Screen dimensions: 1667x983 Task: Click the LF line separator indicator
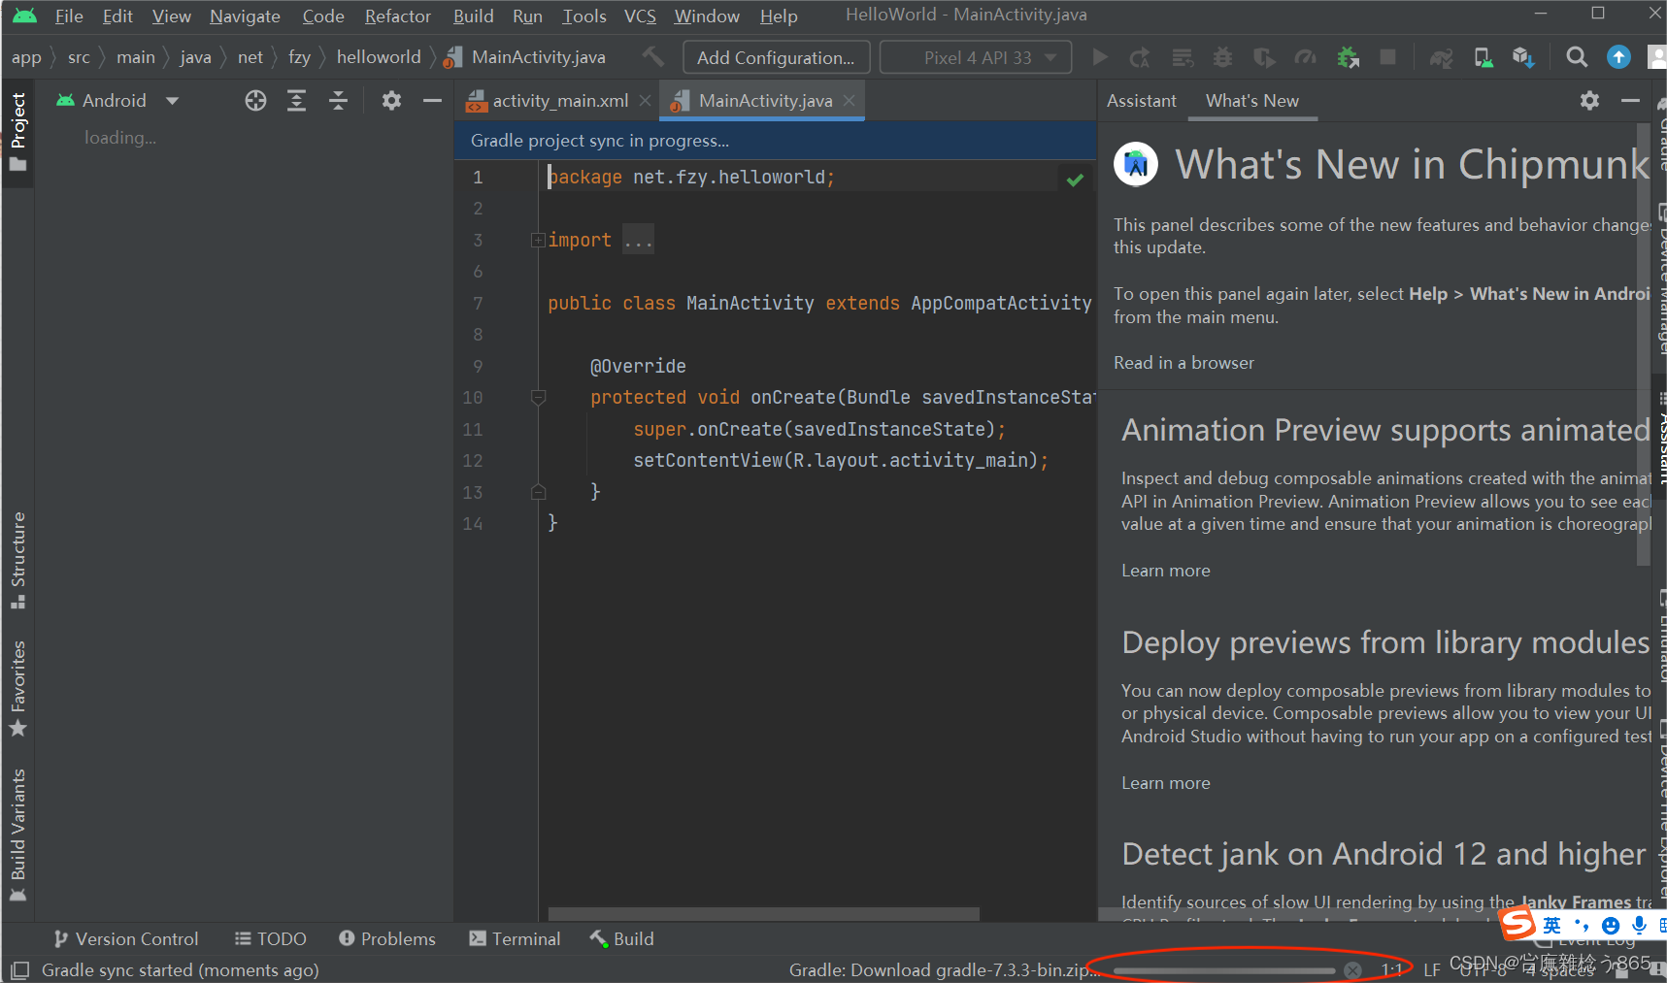(x=1432, y=969)
